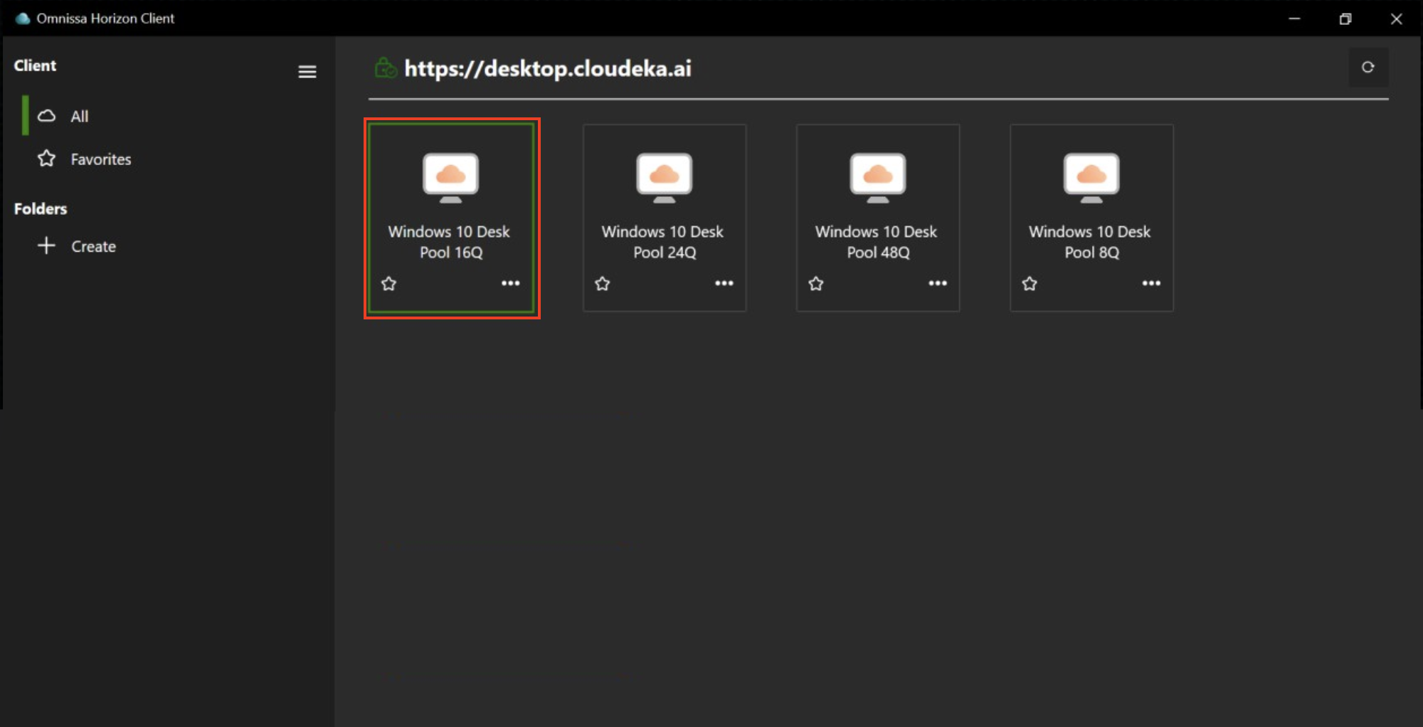Viewport: 1423px width, 727px height.
Task: Expand more options for Pool 16Q
Action: click(510, 283)
